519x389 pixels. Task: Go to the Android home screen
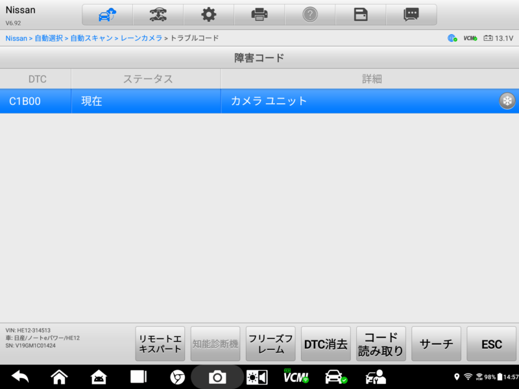[59, 377]
